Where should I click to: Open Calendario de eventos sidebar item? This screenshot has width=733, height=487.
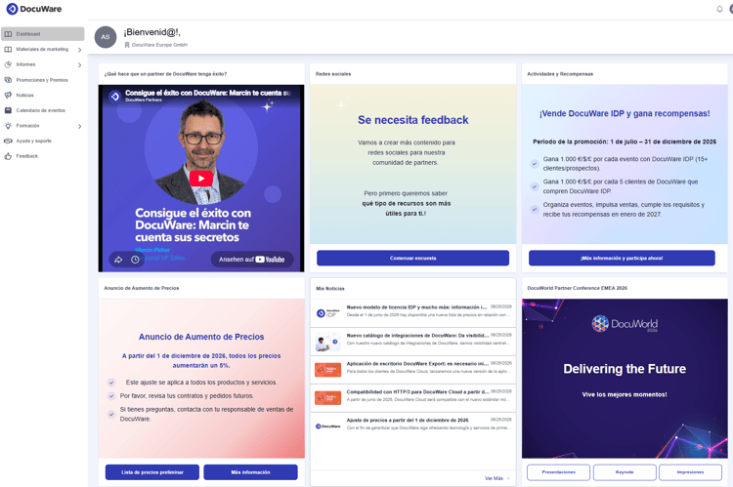pos(43,110)
